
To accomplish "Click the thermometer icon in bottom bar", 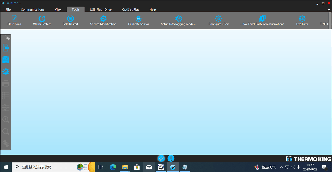I will click(171, 159).
